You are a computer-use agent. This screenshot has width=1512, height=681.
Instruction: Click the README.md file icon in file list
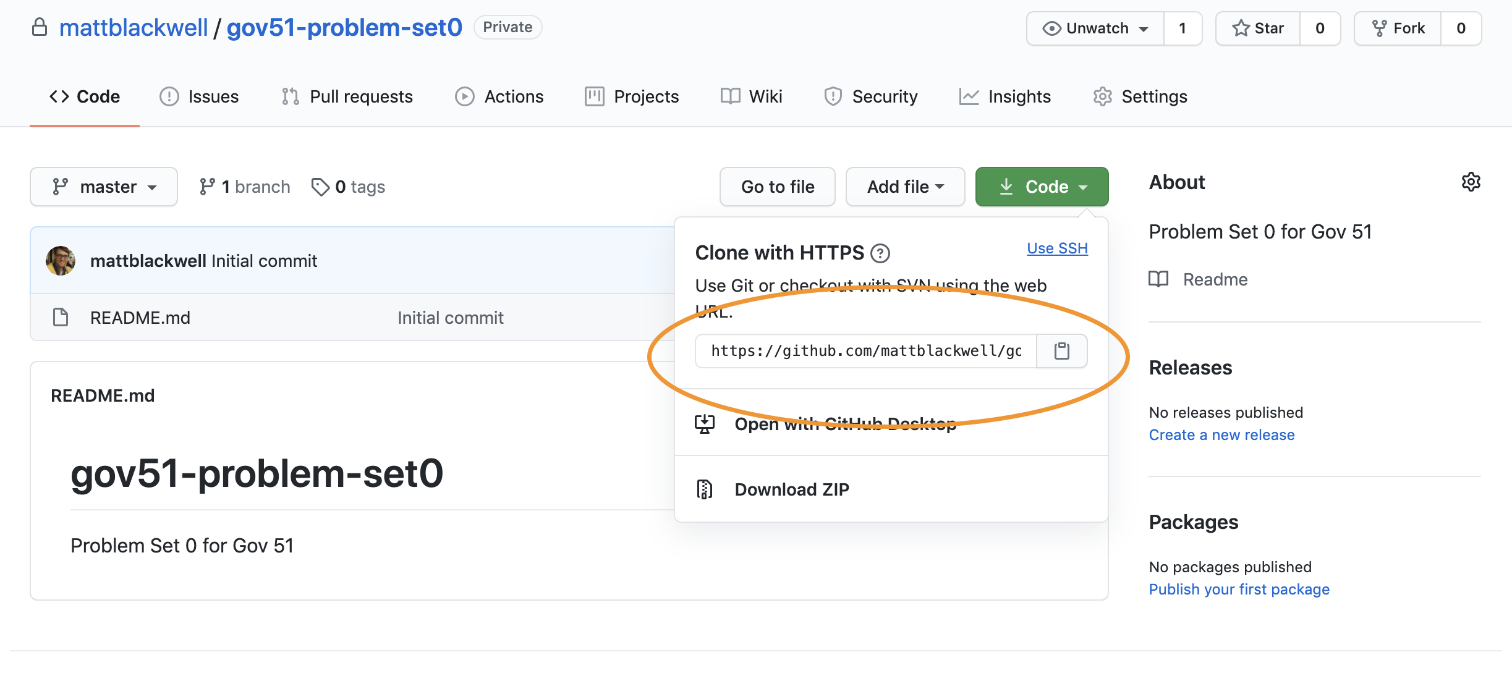[x=61, y=317]
